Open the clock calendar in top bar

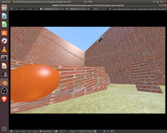[88, 2]
